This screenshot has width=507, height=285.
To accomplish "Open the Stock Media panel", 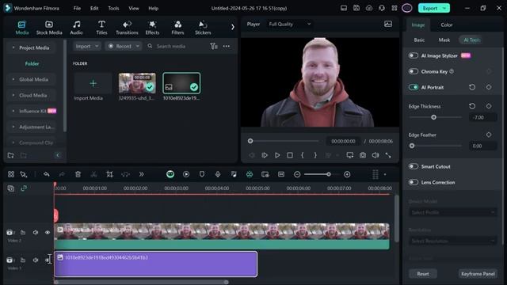I will pyautogui.click(x=49, y=28).
